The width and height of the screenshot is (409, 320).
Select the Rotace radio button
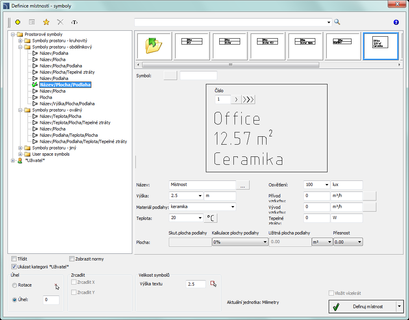[15, 285]
